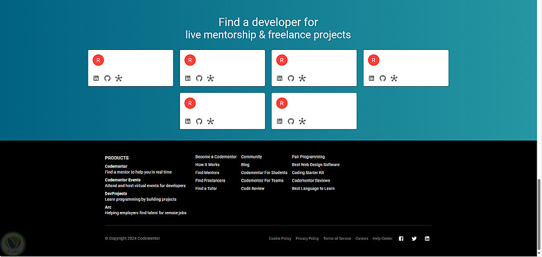Image resolution: width=542 pixels, height=257 pixels.
Task: Open GitHub icon on the top-row second developer card
Action: (x=199, y=78)
